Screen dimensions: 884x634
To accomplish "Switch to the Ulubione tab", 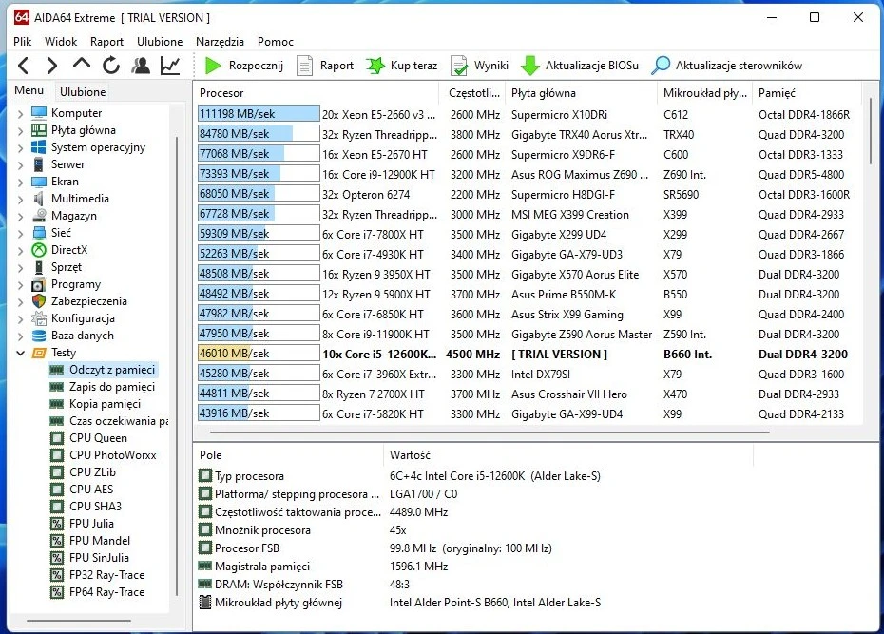I will [x=83, y=92].
